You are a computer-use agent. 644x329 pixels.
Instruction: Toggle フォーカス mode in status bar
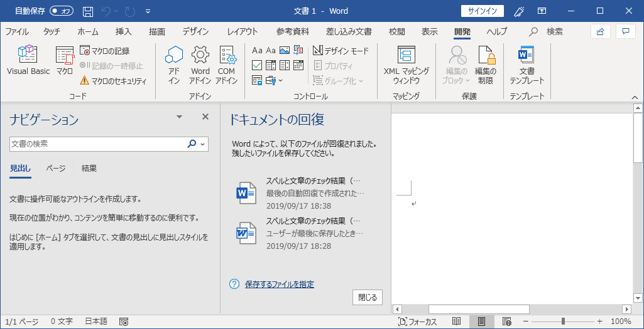(417, 321)
